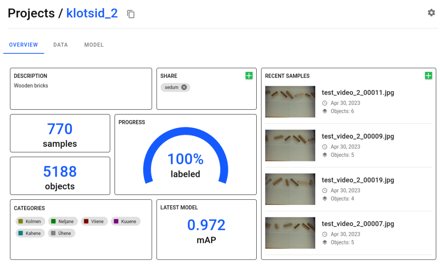Switch to the Data tab
Image resolution: width=441 pixels, height=272 pixels.
coord(61,45)
